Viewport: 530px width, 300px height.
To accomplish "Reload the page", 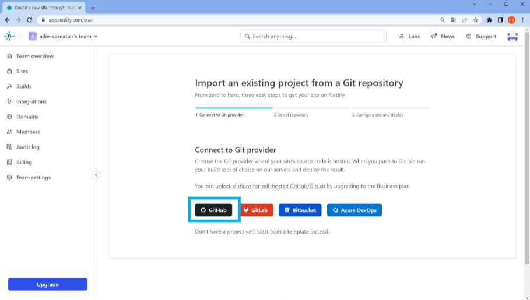I will click(29, 20).
